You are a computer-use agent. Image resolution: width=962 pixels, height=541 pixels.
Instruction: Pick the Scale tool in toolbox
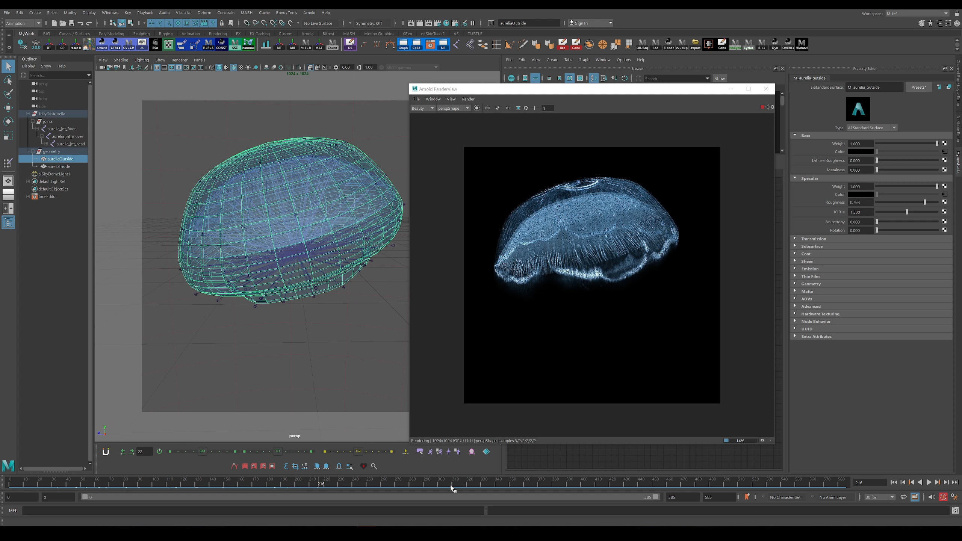point(8,135)
